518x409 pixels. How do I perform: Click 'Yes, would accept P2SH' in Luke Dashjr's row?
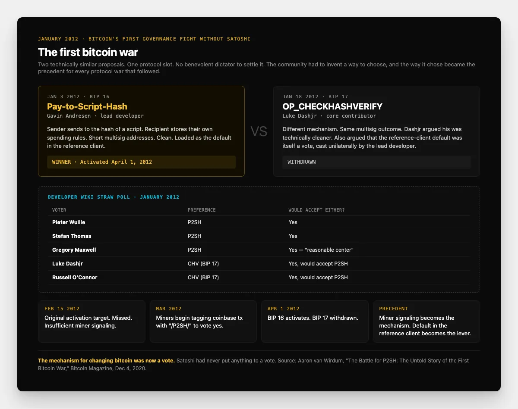click(318, 264)
